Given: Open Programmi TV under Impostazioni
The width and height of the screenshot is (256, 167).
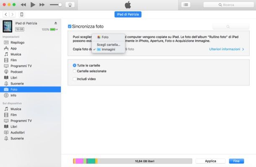Looking at the screenshot, I should point(30,66).
